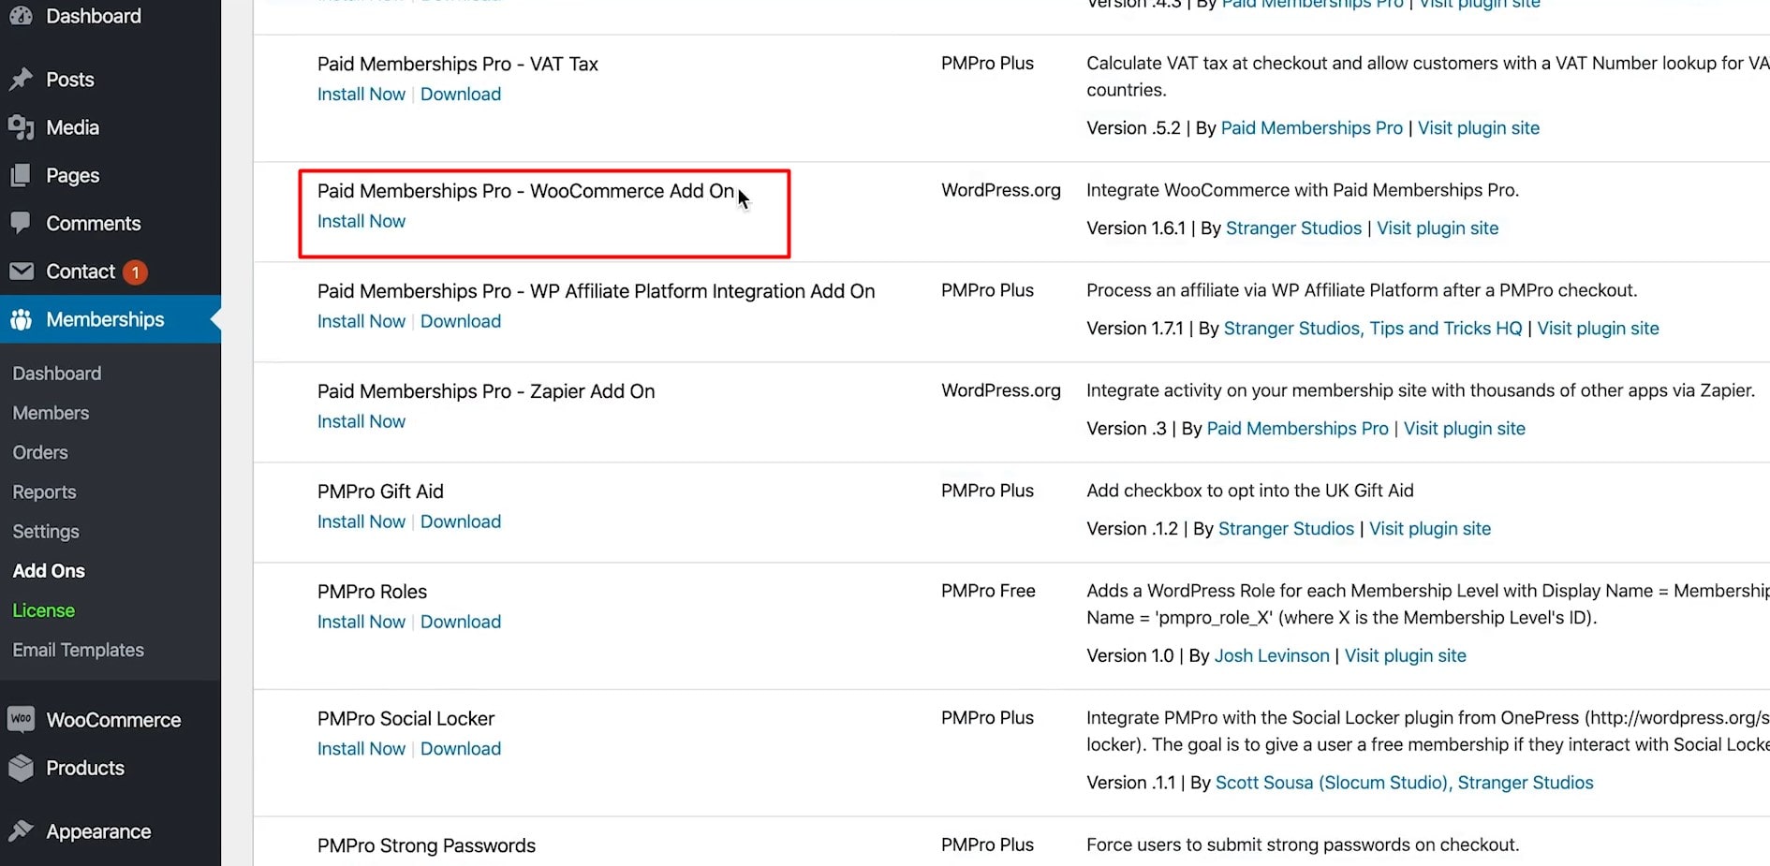Install Now for PMPro Social Locker
This screenshot has width=1770, height=866.
click(361, 749)
